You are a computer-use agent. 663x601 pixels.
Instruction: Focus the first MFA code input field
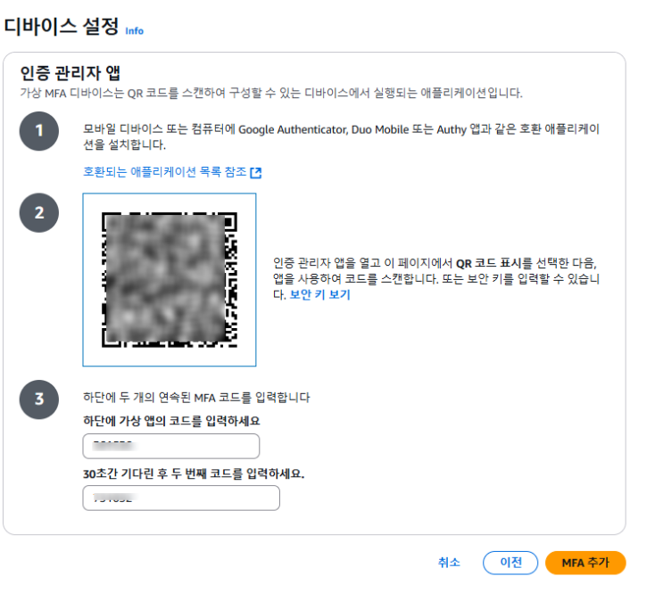point(170,446)
